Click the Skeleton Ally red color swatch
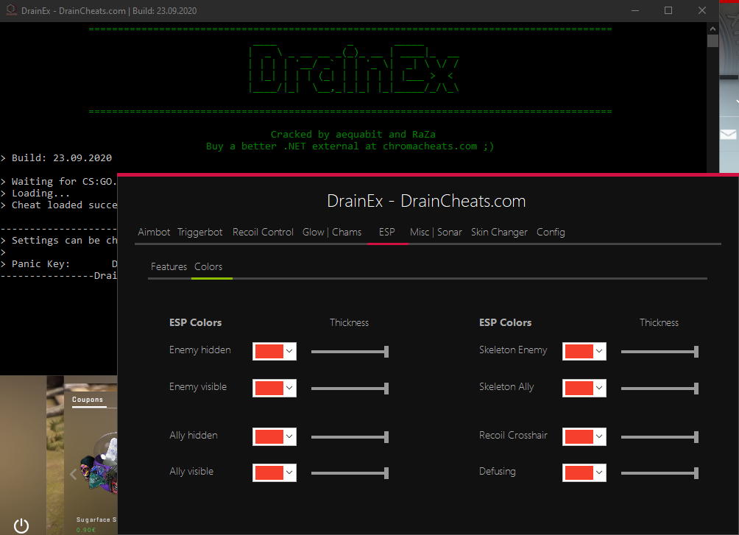739x535 pixels. pyautogui.click(x=579, y=388)
